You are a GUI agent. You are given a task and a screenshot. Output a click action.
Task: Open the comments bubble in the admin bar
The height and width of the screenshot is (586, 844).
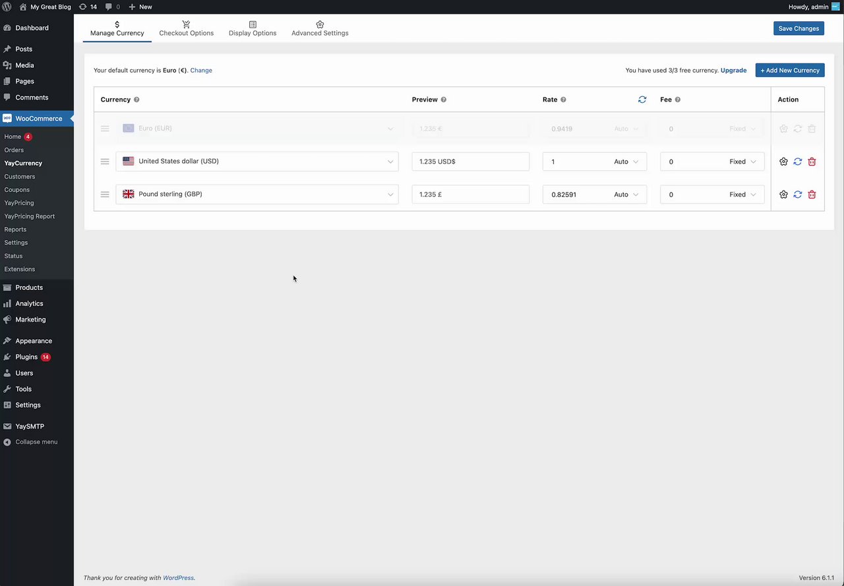[113, 7]
